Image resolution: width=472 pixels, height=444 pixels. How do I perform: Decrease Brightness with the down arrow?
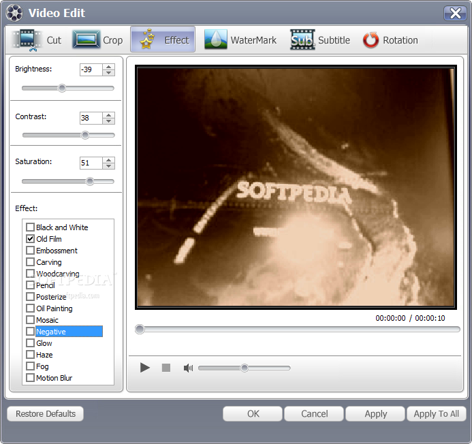click(x=109, y=73)
